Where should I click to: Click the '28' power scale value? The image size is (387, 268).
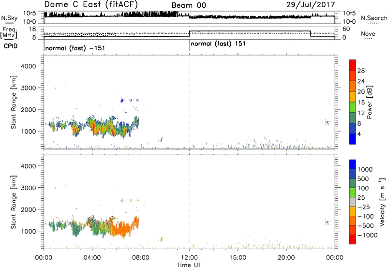[x=361, y=71]
